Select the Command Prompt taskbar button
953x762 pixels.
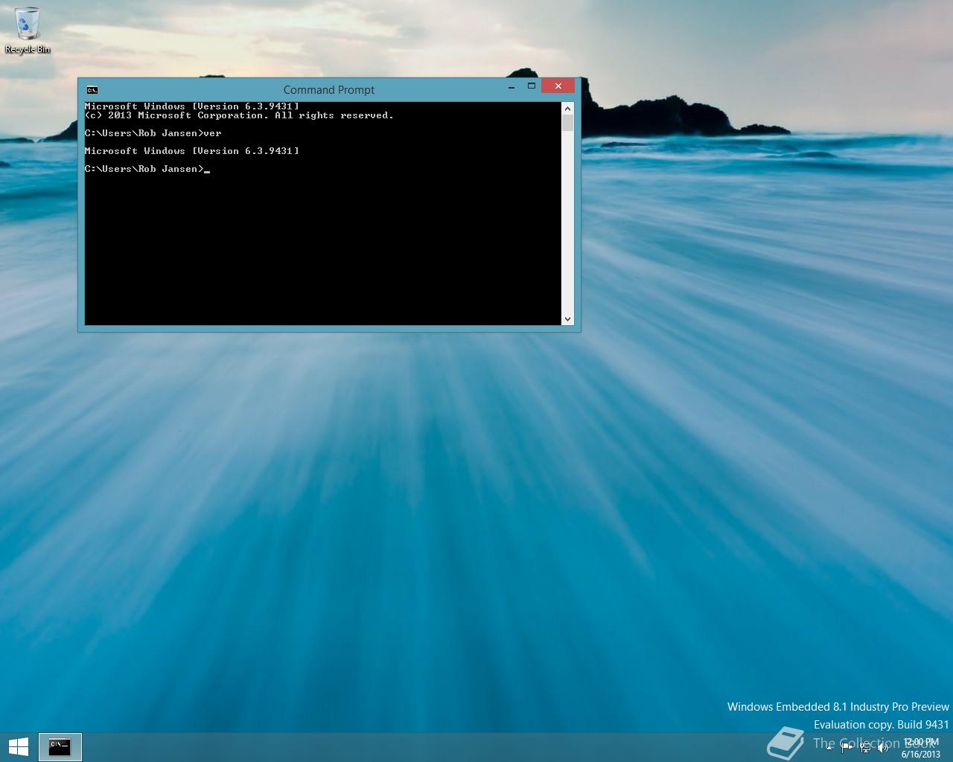[60, 746]
